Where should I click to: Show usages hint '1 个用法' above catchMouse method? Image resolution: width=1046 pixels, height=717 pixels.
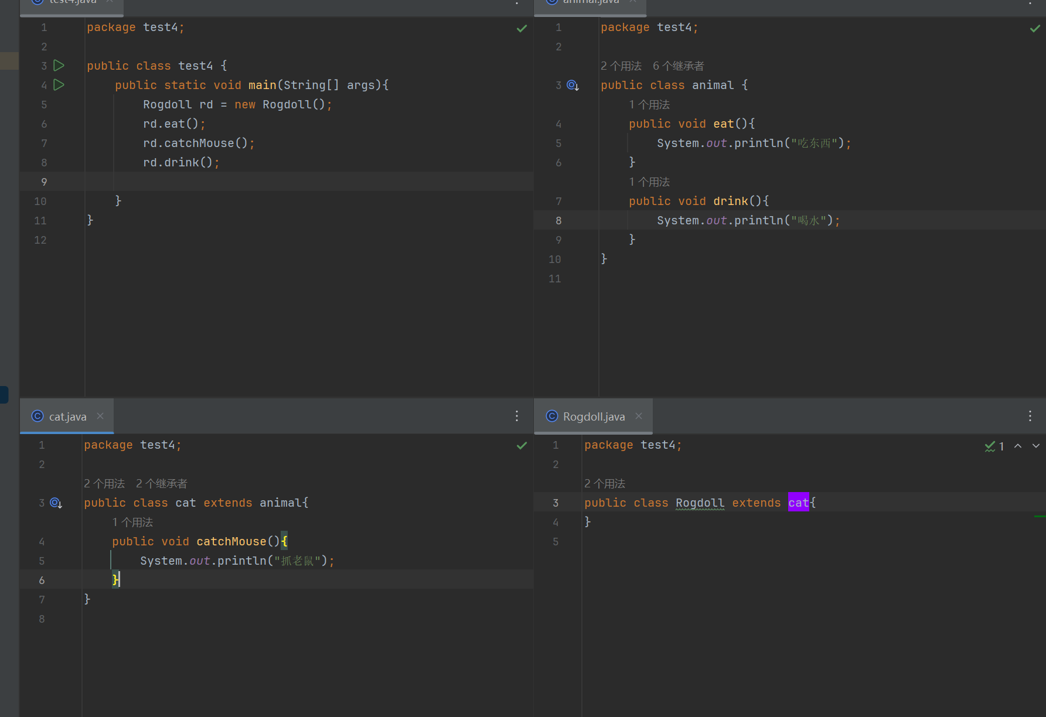(132, 523)
